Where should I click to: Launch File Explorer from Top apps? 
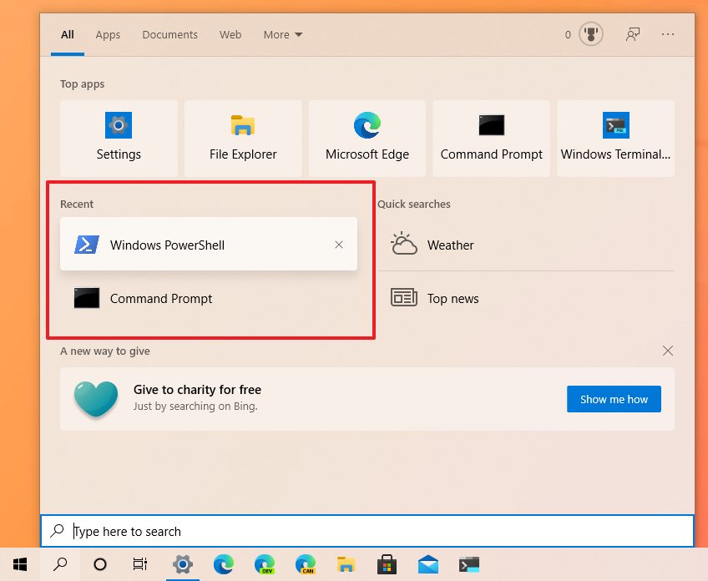[x=242, y=139]
